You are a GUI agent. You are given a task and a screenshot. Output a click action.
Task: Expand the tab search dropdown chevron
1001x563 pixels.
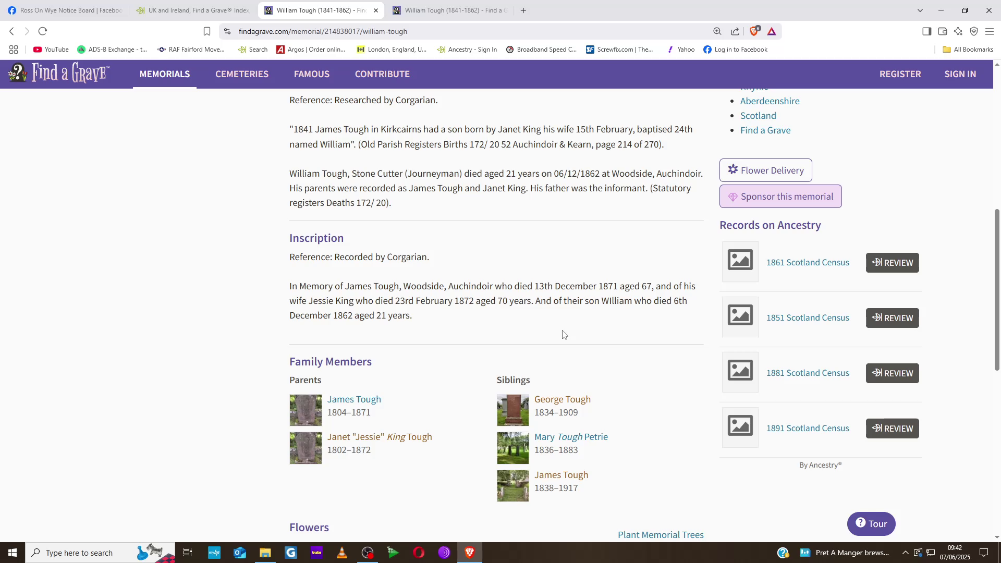coord(920,10)
